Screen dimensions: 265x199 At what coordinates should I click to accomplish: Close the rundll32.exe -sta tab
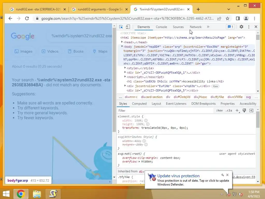64,9
